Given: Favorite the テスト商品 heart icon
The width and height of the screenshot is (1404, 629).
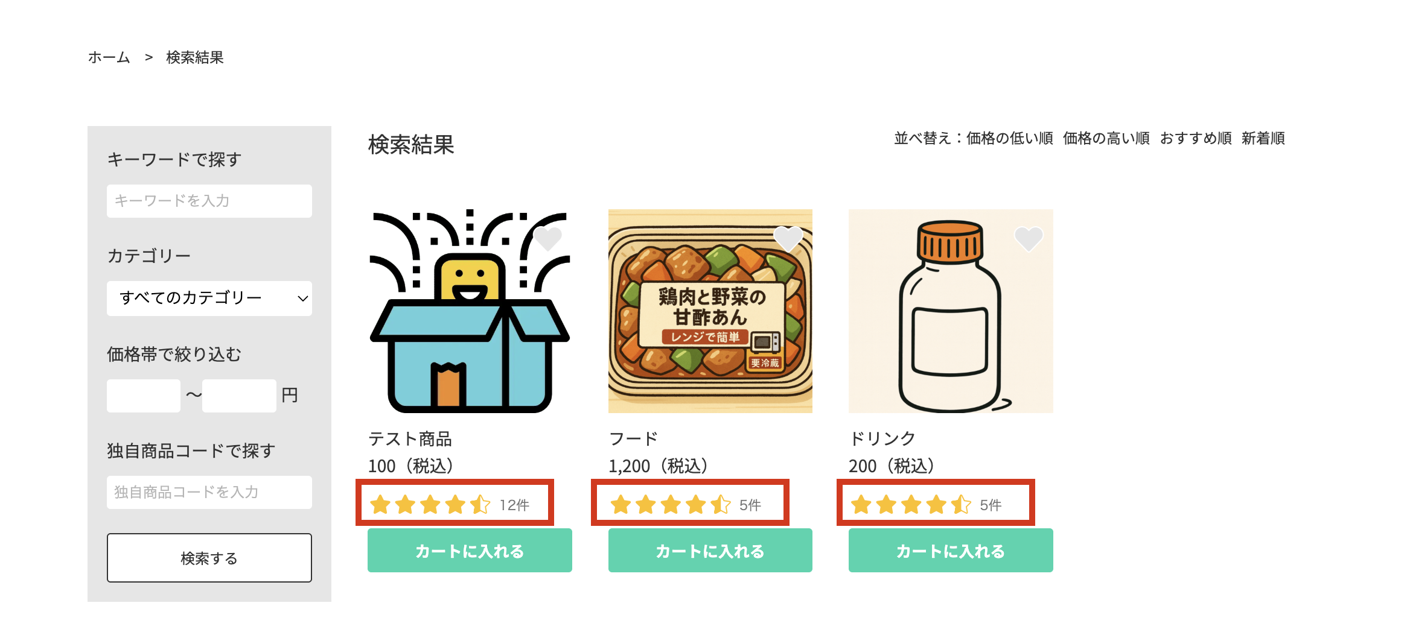Looking at the screenshot, I should (547, 239).
